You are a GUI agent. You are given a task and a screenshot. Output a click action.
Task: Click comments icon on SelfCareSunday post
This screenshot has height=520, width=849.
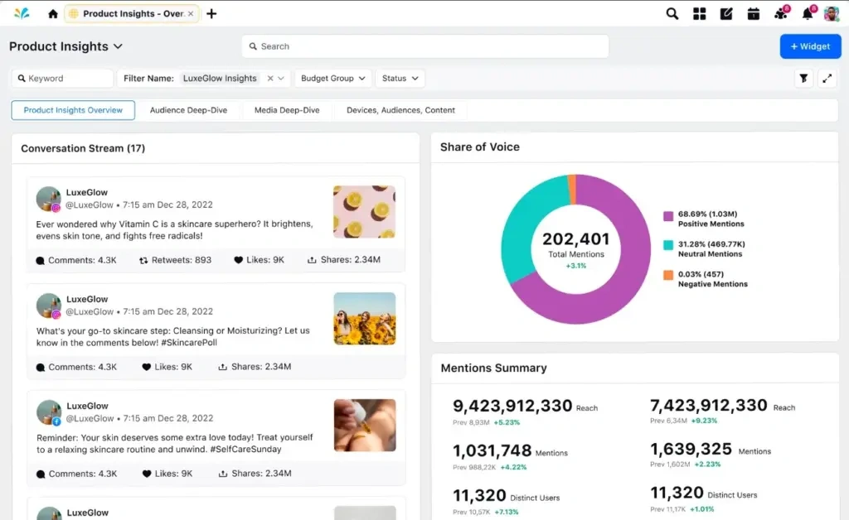[x=41, y=474]
